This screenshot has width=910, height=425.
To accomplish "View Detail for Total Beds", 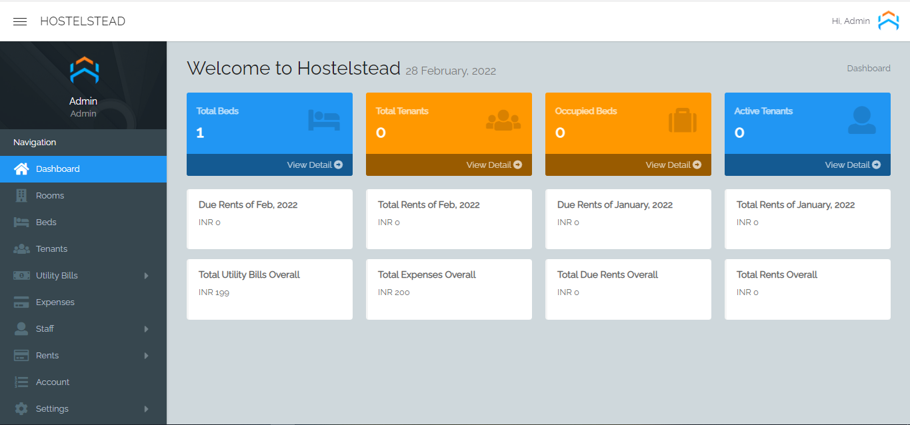I will (x=315, y=165).
